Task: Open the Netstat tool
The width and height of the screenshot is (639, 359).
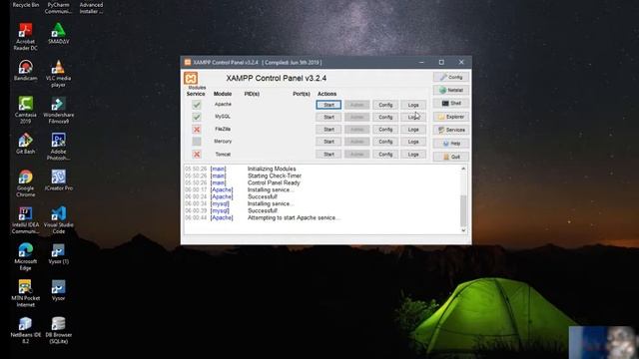Action: tap(451, 90)
